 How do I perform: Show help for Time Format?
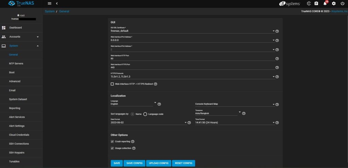pyautogui.click(x=277, y=123)
